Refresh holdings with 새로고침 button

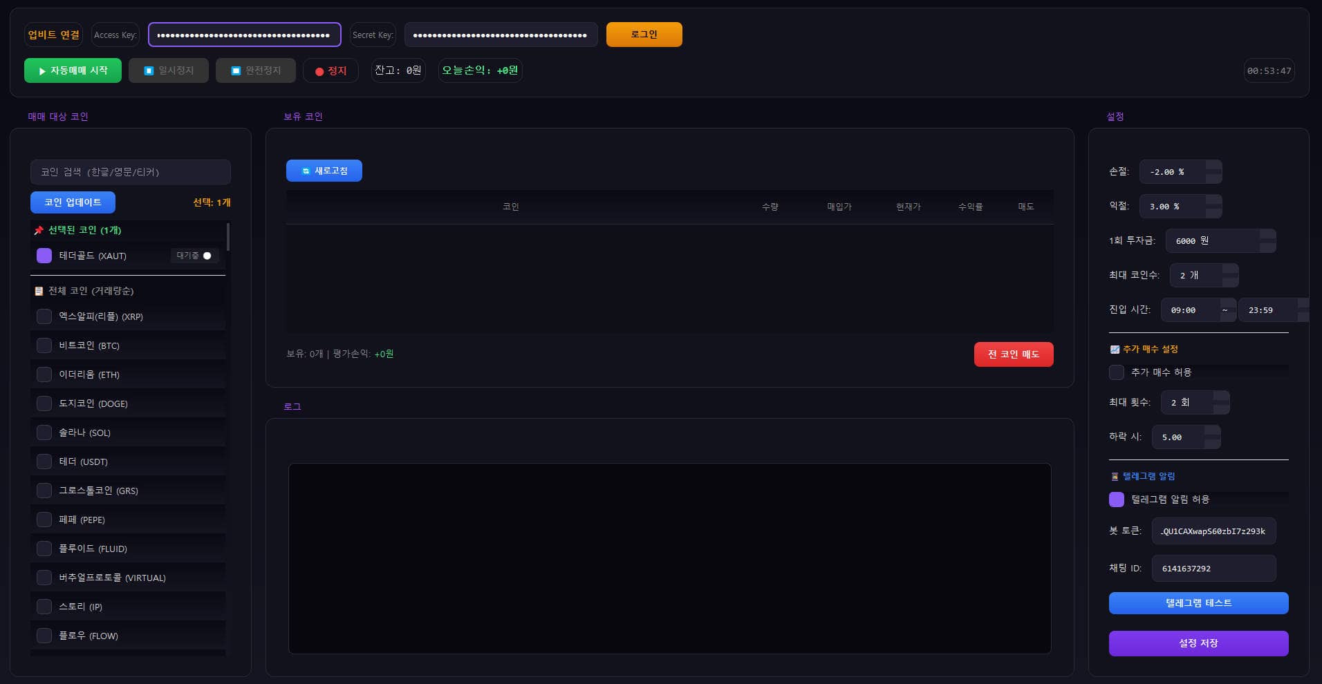(x=324, y=171)
